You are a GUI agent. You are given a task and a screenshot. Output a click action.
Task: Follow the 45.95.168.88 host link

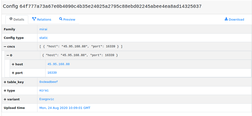[58, 64]
